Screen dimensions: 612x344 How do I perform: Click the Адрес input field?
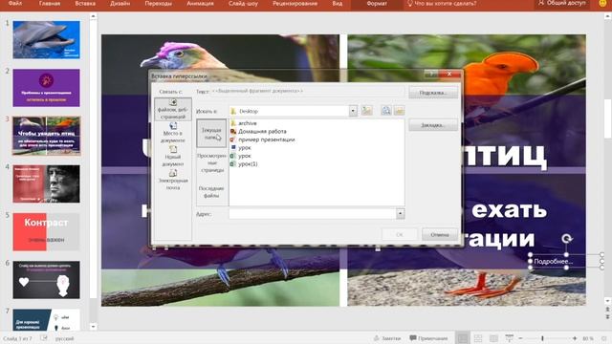313,214
